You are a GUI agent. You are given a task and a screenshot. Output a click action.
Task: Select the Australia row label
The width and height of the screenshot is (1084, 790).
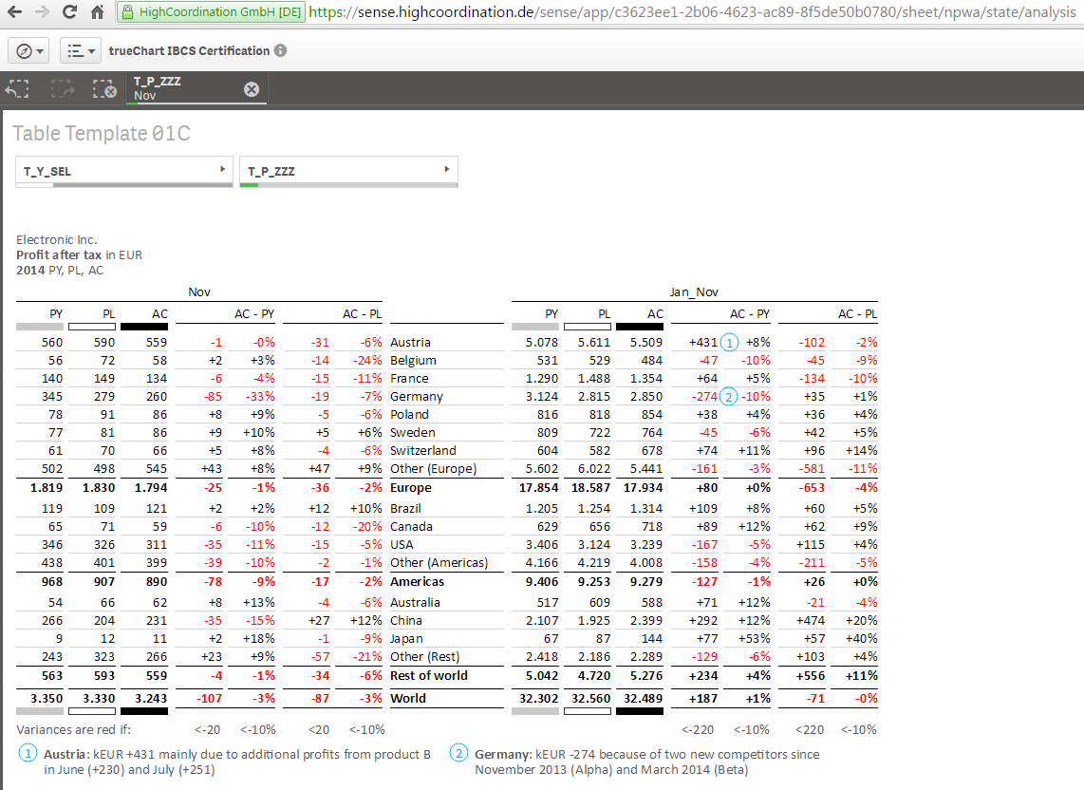[415, 603]
